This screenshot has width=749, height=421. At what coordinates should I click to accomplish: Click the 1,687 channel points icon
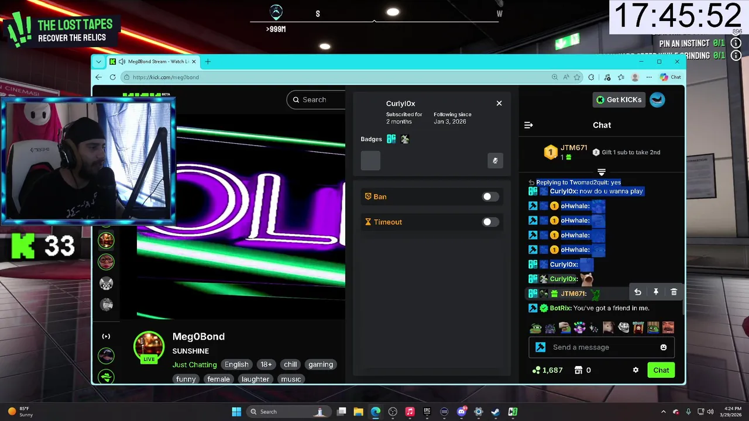[536, 370]
